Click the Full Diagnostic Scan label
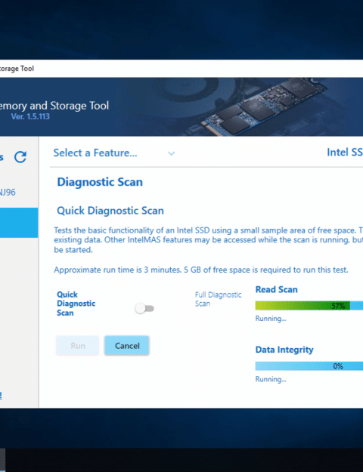This screenshot has height=472, width=363. [218, 299]
